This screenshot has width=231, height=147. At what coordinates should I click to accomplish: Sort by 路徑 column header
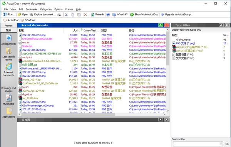coord(147,30)
